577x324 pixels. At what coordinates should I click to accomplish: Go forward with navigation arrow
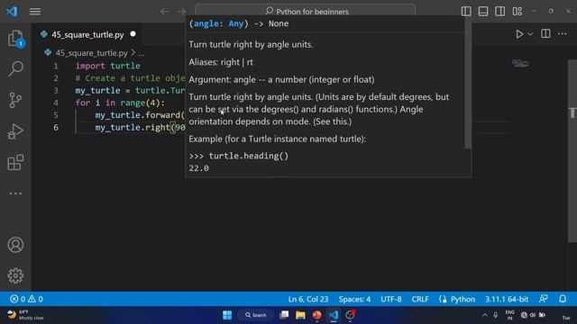pos(181,12)
